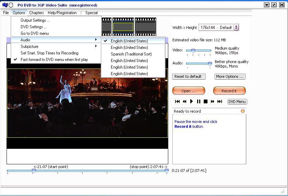Click the orange Open ... button
The width and height of the screenshot is (288, 196).
189,91
